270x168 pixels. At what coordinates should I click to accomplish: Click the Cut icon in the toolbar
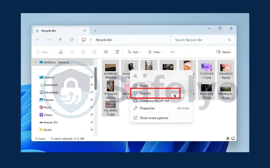61,52
